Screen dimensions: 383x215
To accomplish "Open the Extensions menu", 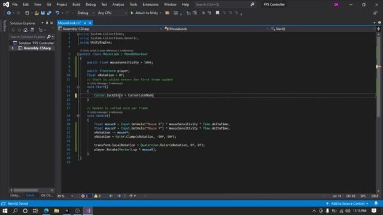I will (x=150, y=4).
